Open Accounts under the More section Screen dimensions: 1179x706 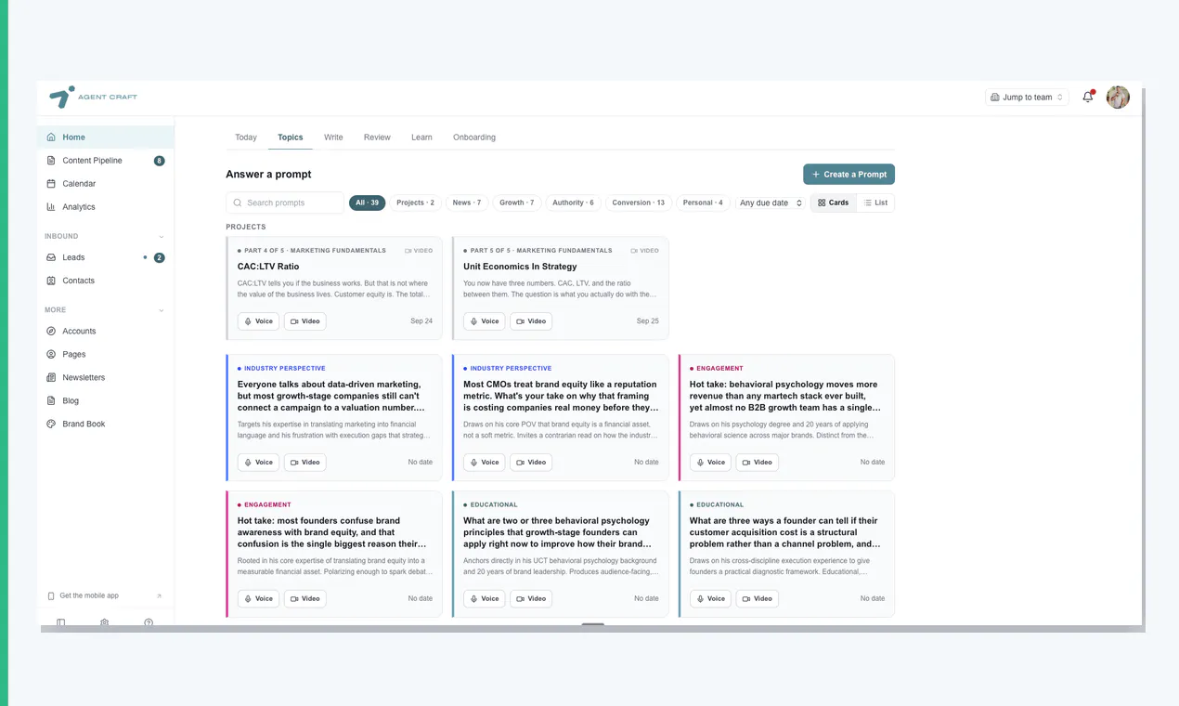pyautogui.click(x=105, y=331)
